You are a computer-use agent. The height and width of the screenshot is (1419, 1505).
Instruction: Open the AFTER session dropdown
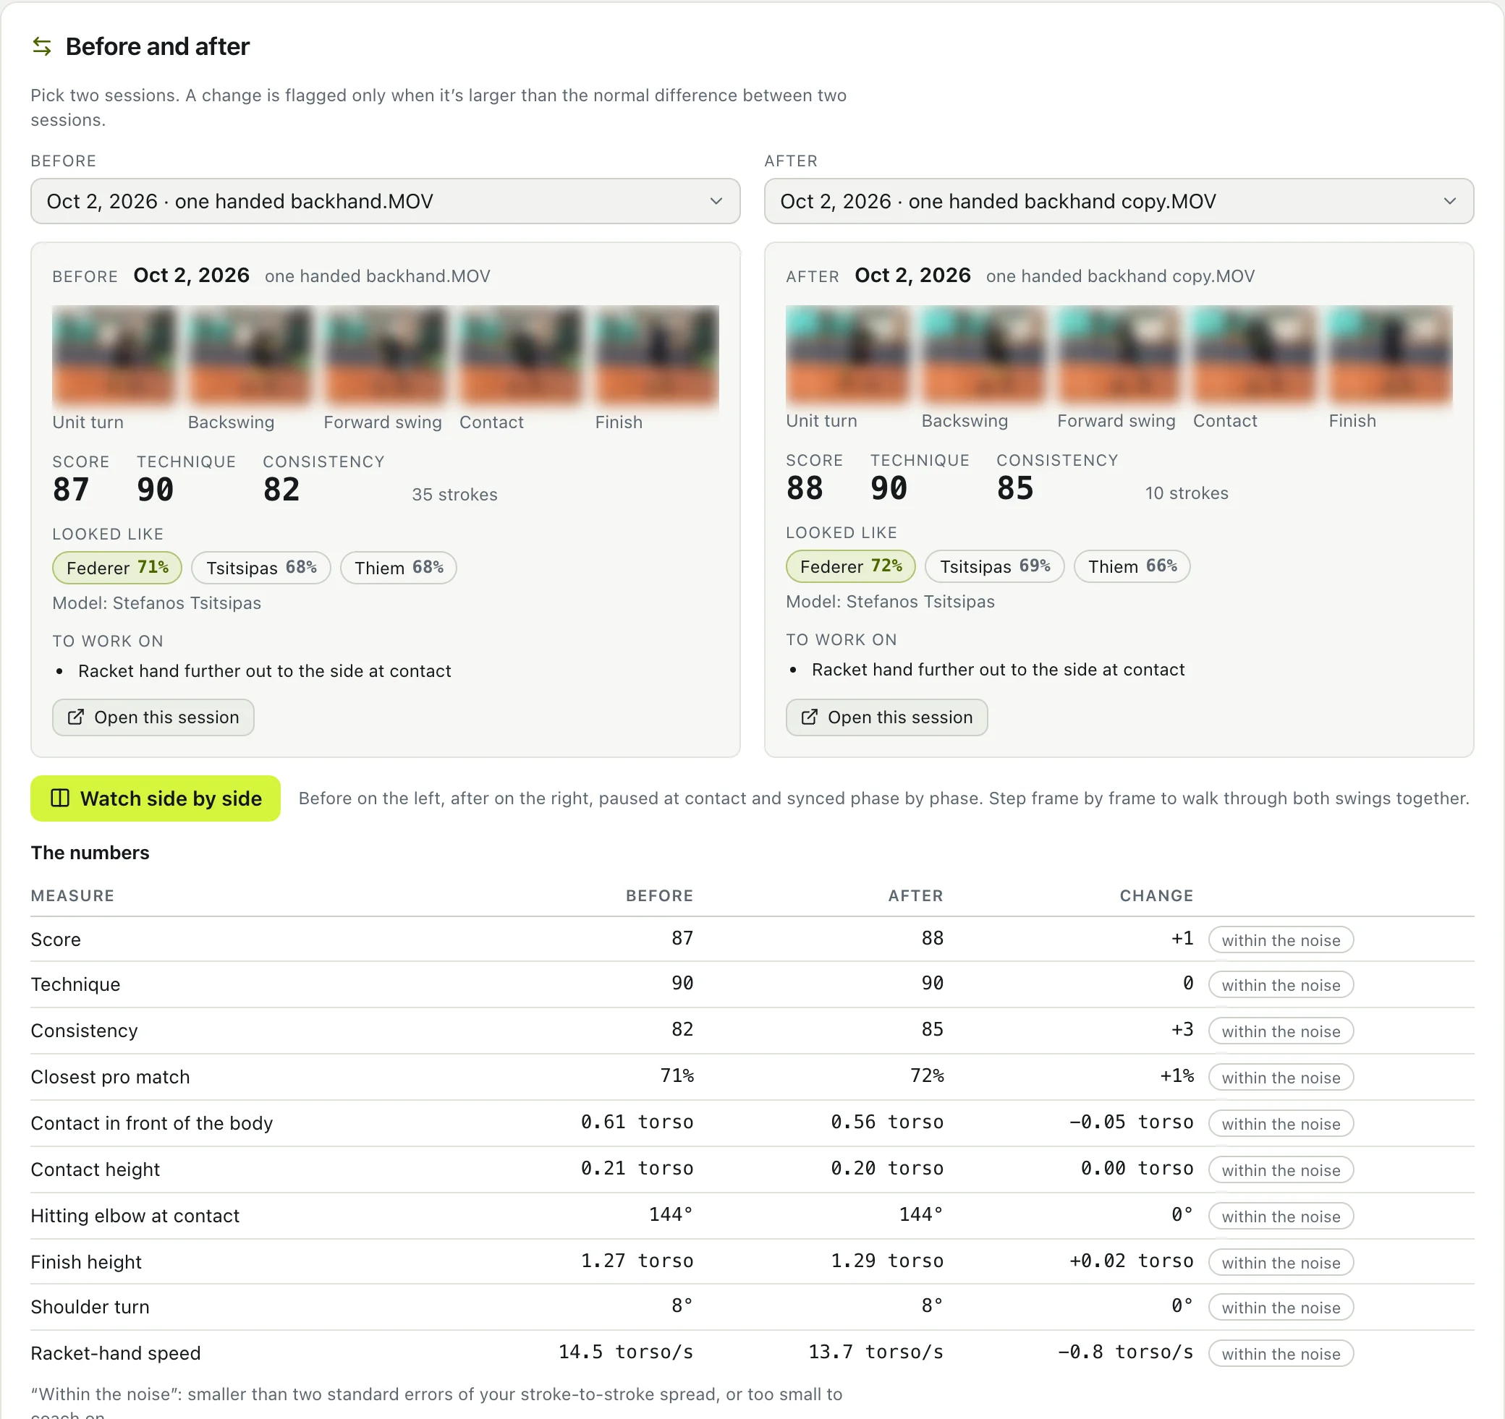[x=1118, y=201]
